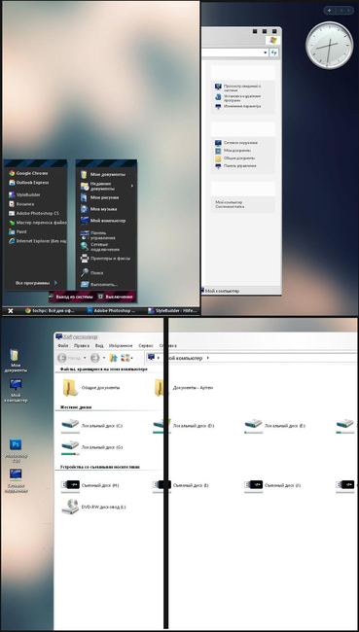Open the Правка menu

point(82,345)
